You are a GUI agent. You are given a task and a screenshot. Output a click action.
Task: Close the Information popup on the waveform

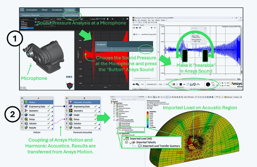tap(205, 28)
